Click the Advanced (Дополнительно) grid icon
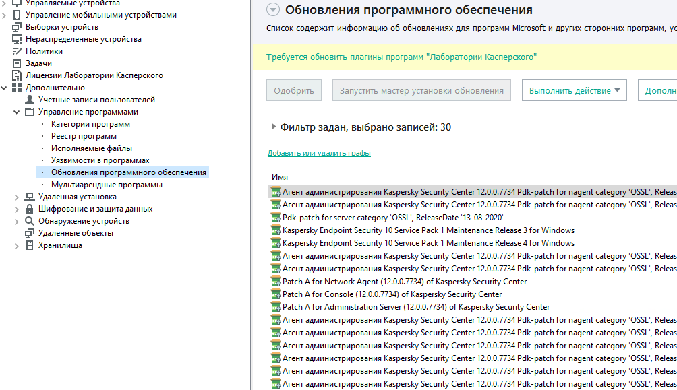 click(17, 88)
